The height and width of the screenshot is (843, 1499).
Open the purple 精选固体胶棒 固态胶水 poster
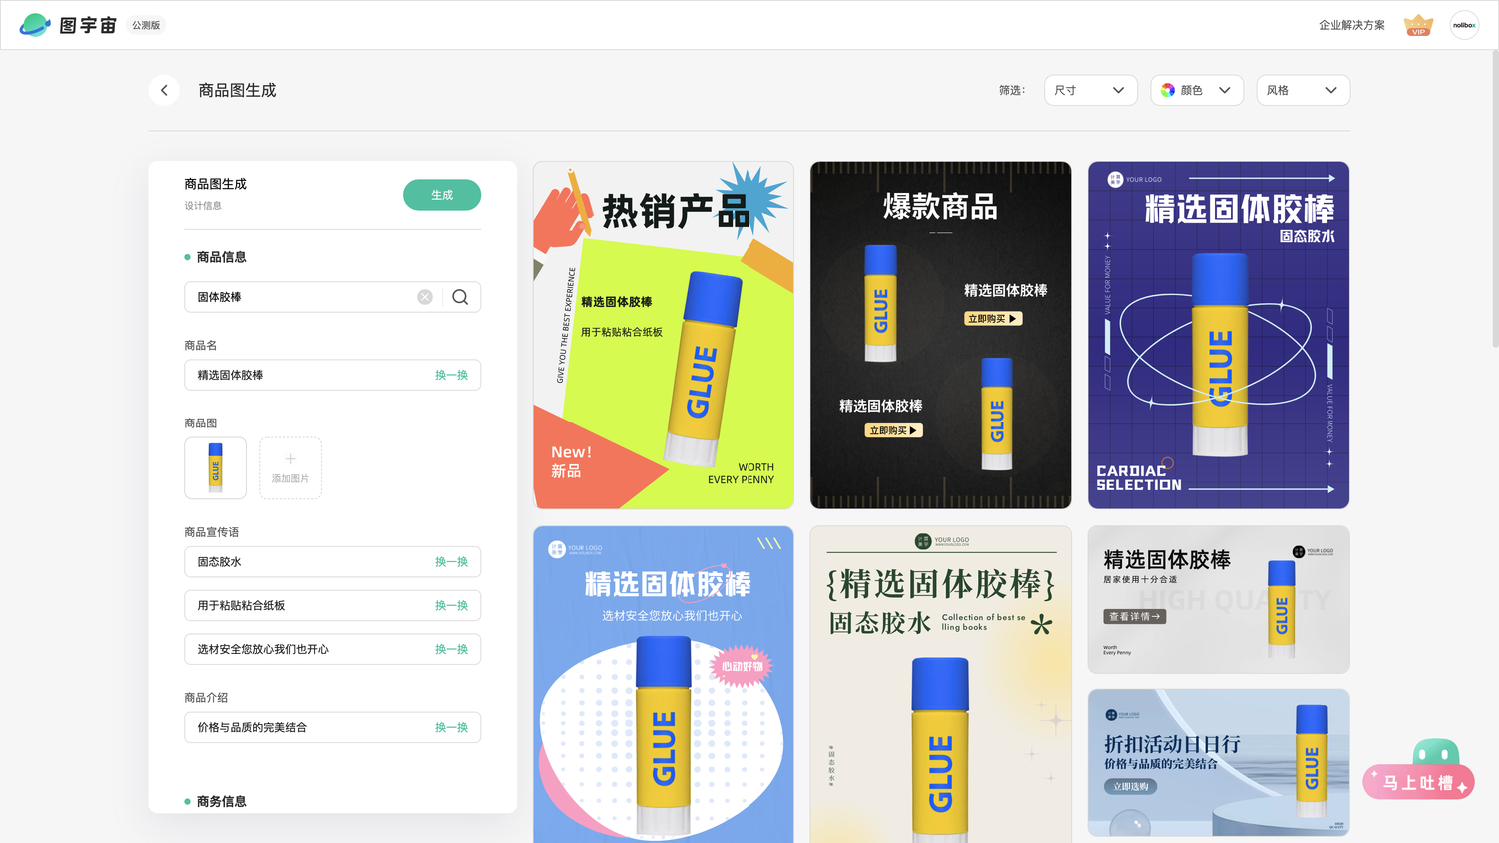point(1218,336)
